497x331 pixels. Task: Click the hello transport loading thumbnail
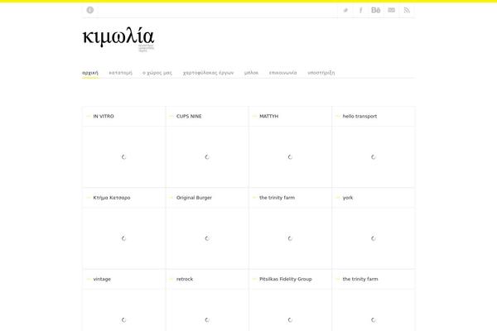374,156
